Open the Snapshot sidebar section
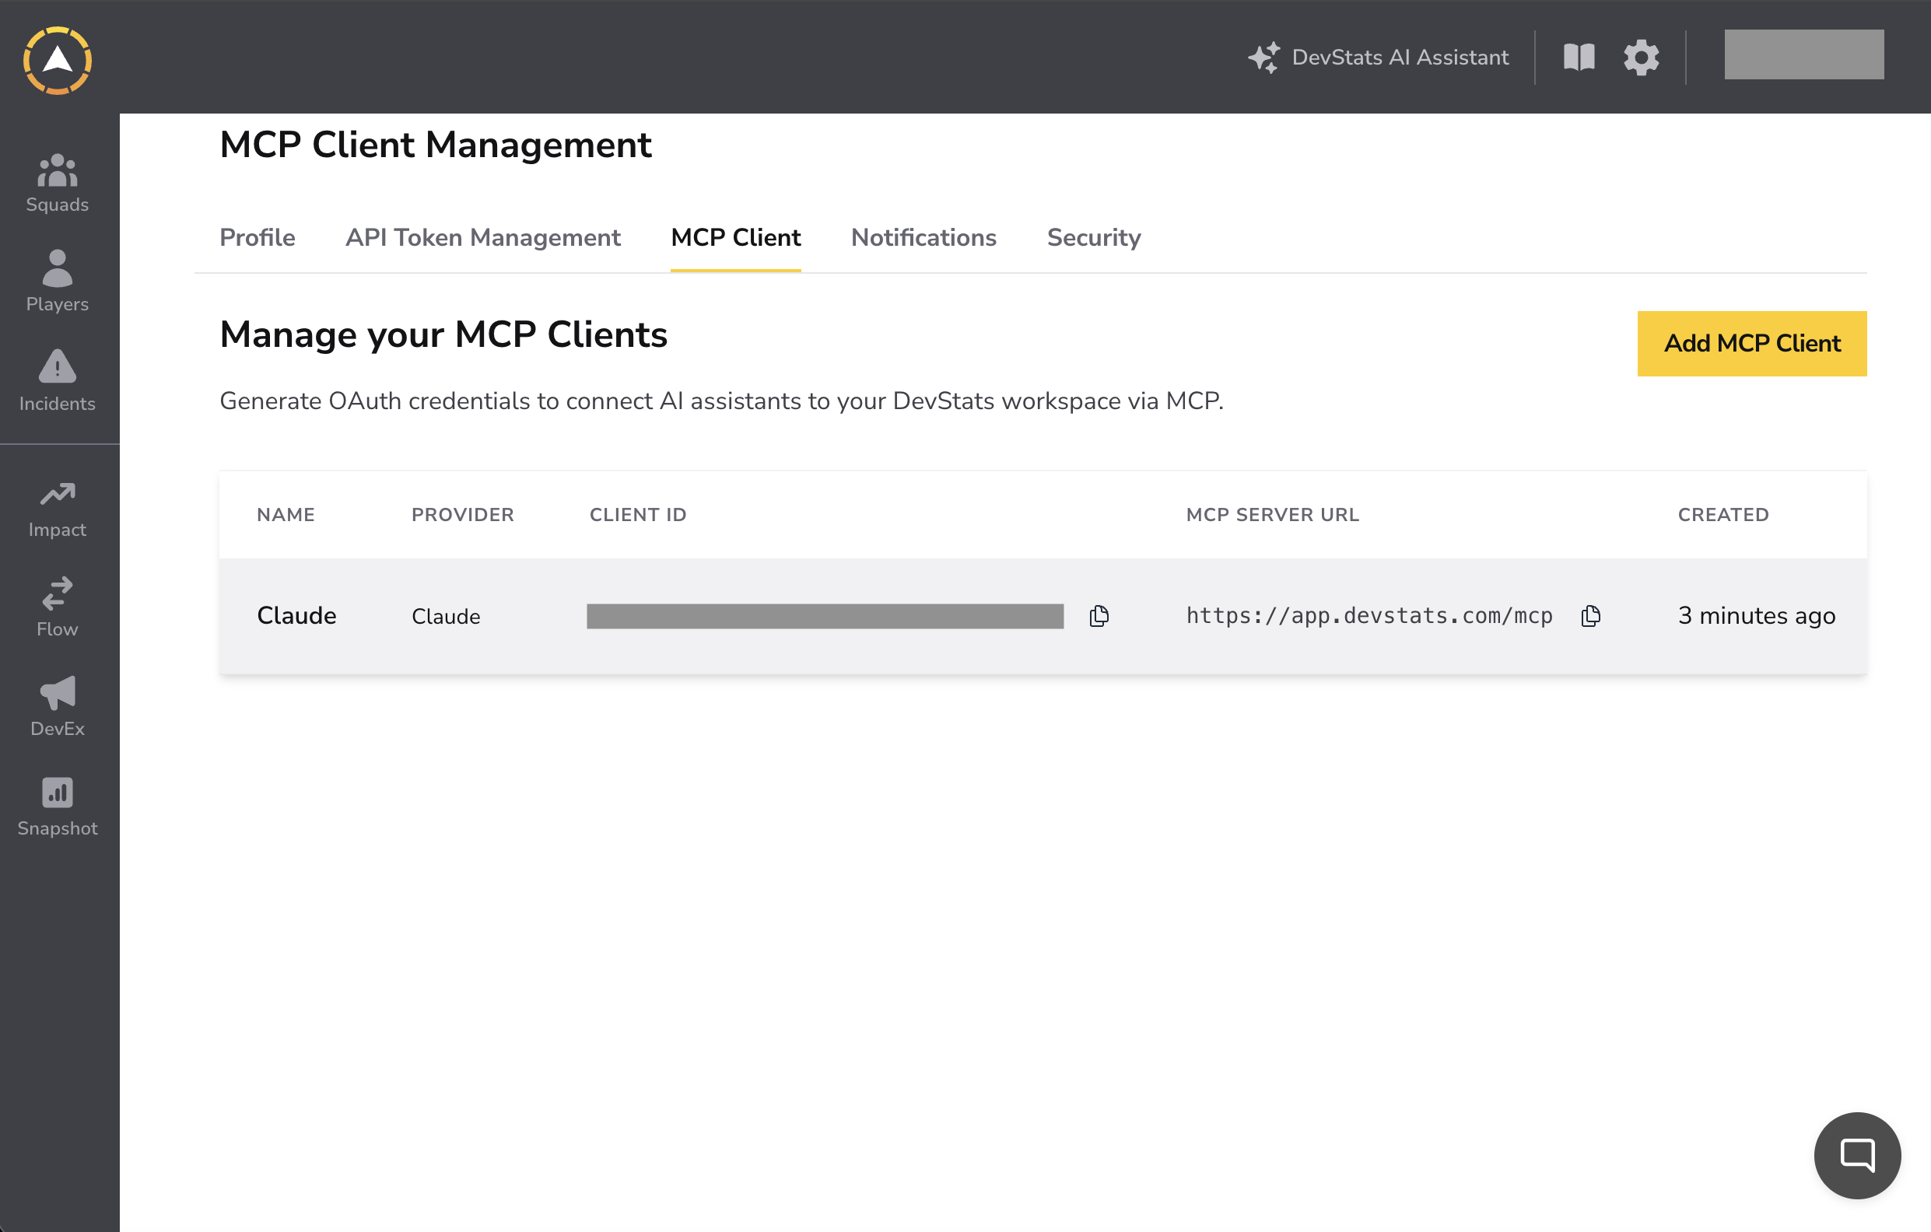 [58, 807]
